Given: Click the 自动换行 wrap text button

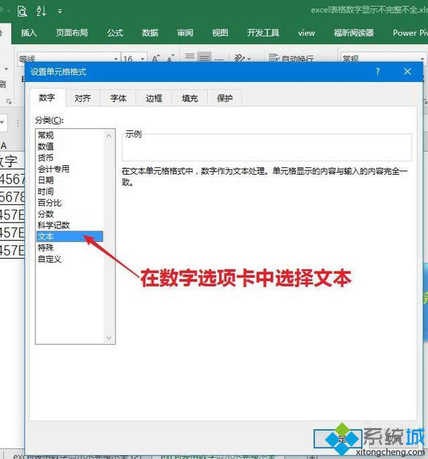Looking at the screenshot, I should [x=291, y=58].
